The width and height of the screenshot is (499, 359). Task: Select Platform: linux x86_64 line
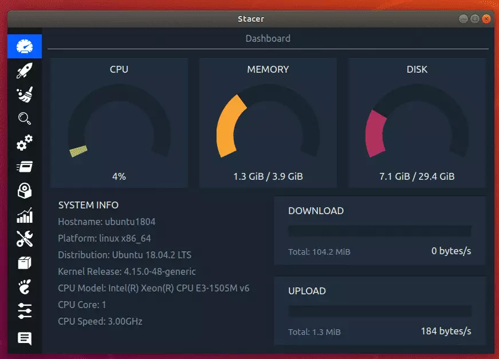(x=104, y=238)
